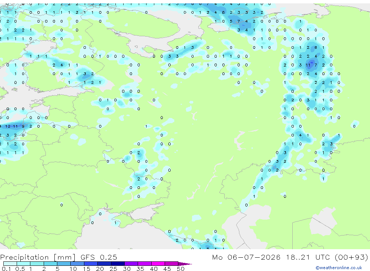This screenshot has width=370, height=271.
Task: Pick the 25–30 mm navy legend swatch
Action: point(118,264)
